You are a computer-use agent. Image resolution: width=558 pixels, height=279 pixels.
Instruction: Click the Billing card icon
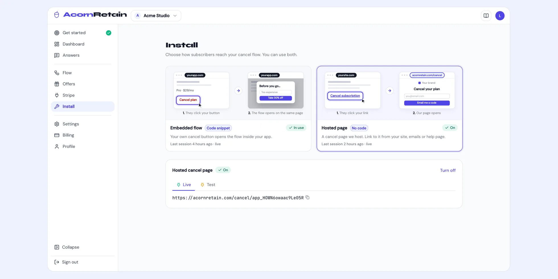[57, 135]
